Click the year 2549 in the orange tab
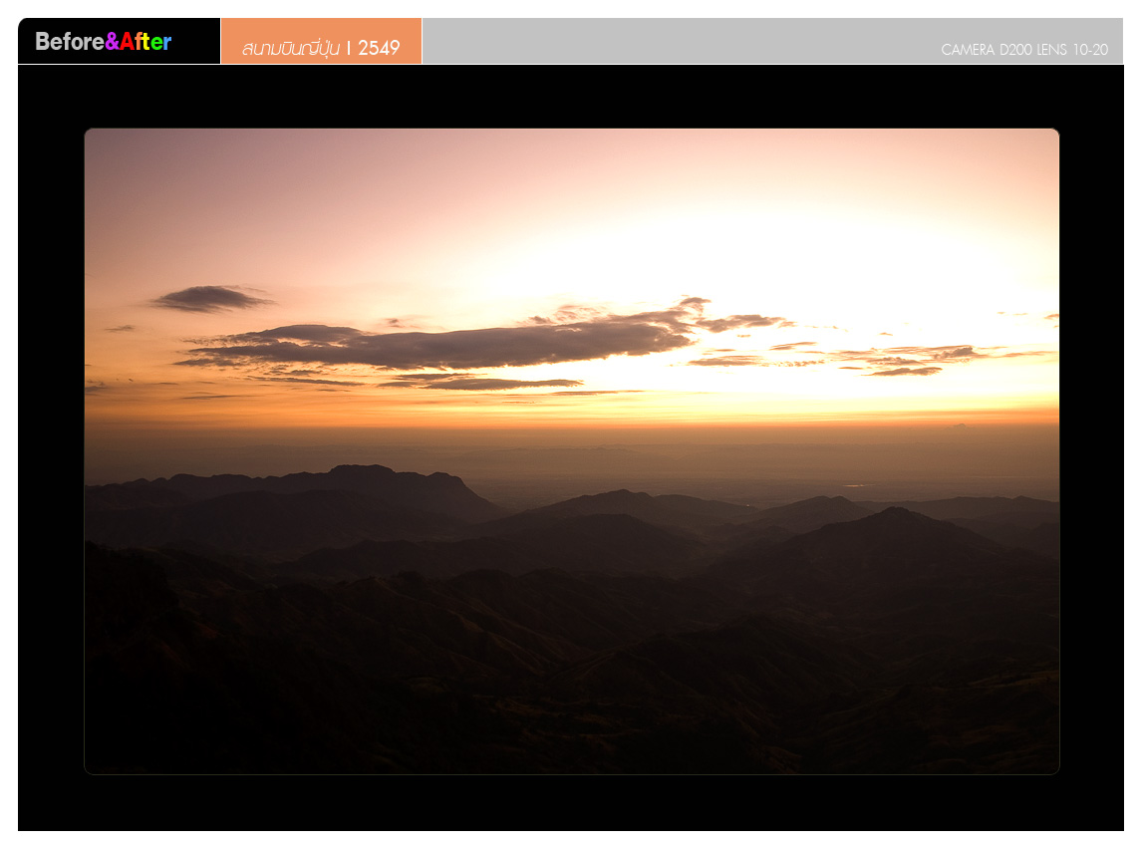 379,48
